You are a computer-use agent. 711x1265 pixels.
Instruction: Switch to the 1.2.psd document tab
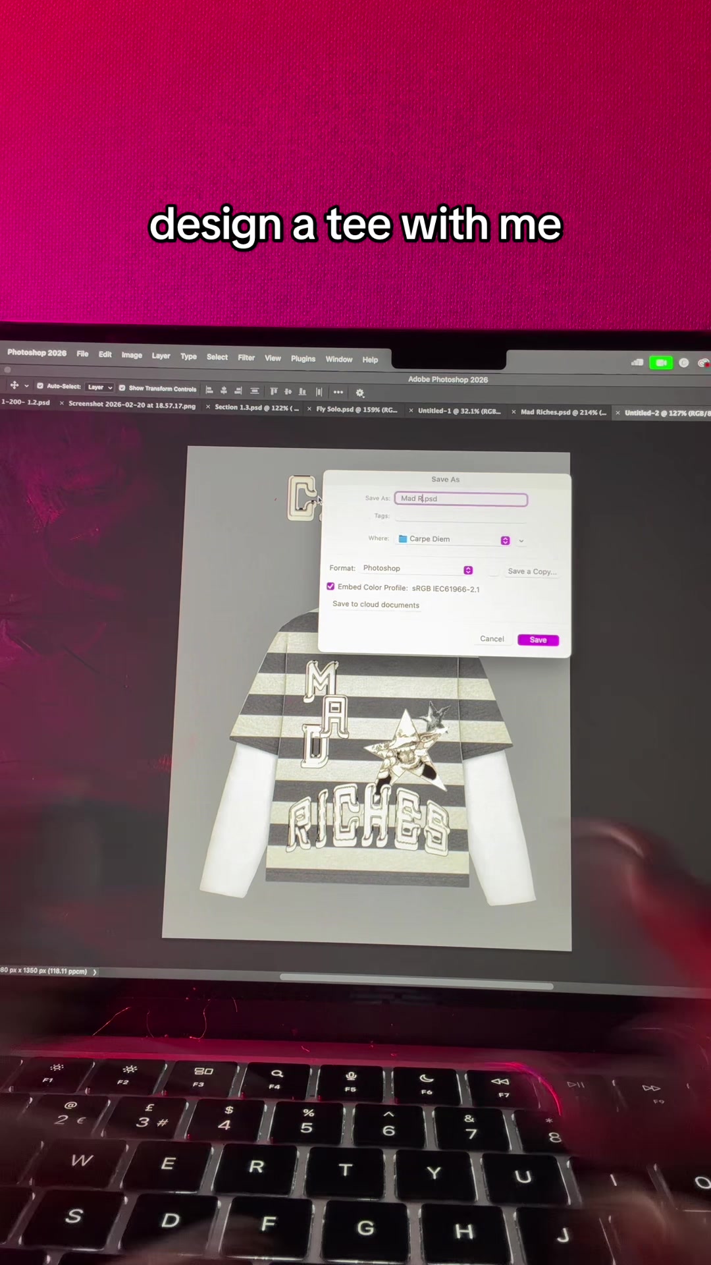tap(25, 402)
